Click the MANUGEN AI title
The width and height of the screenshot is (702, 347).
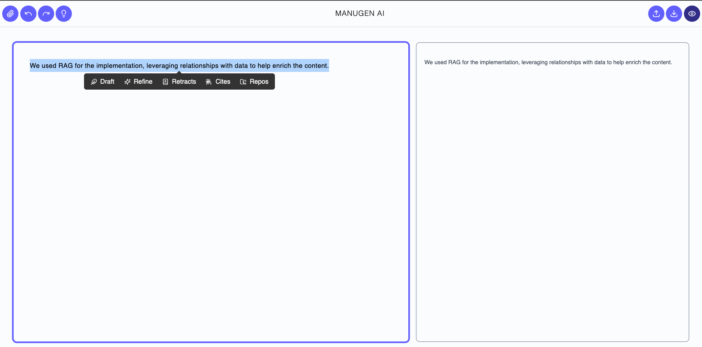pyautogui.click(x=360, y=13)
